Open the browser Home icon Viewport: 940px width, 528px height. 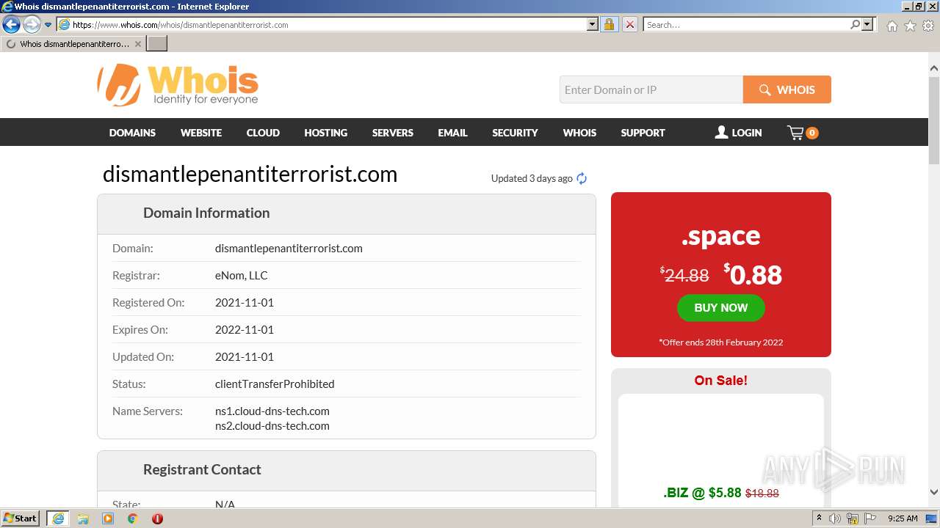tap(892, 26)
